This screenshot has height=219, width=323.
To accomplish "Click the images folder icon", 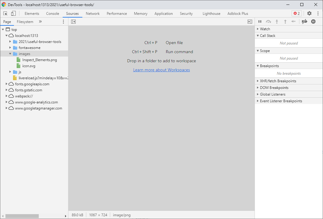I will pos(15,54).
